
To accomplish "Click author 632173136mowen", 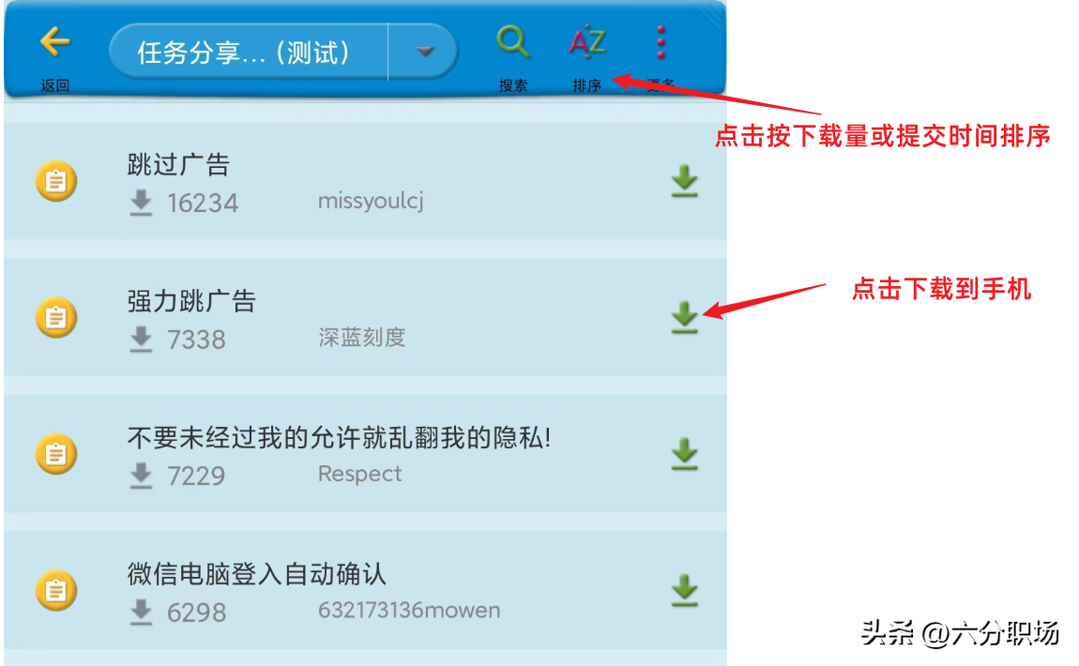I will pos(409,611).
